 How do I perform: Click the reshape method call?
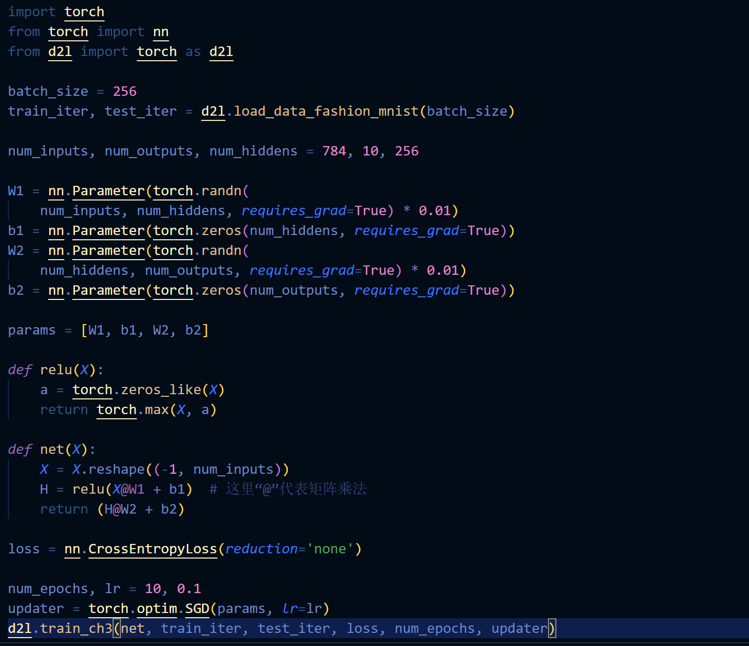coord(116,470)
